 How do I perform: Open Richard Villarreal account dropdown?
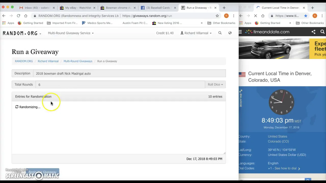click(x=196, y=33)
